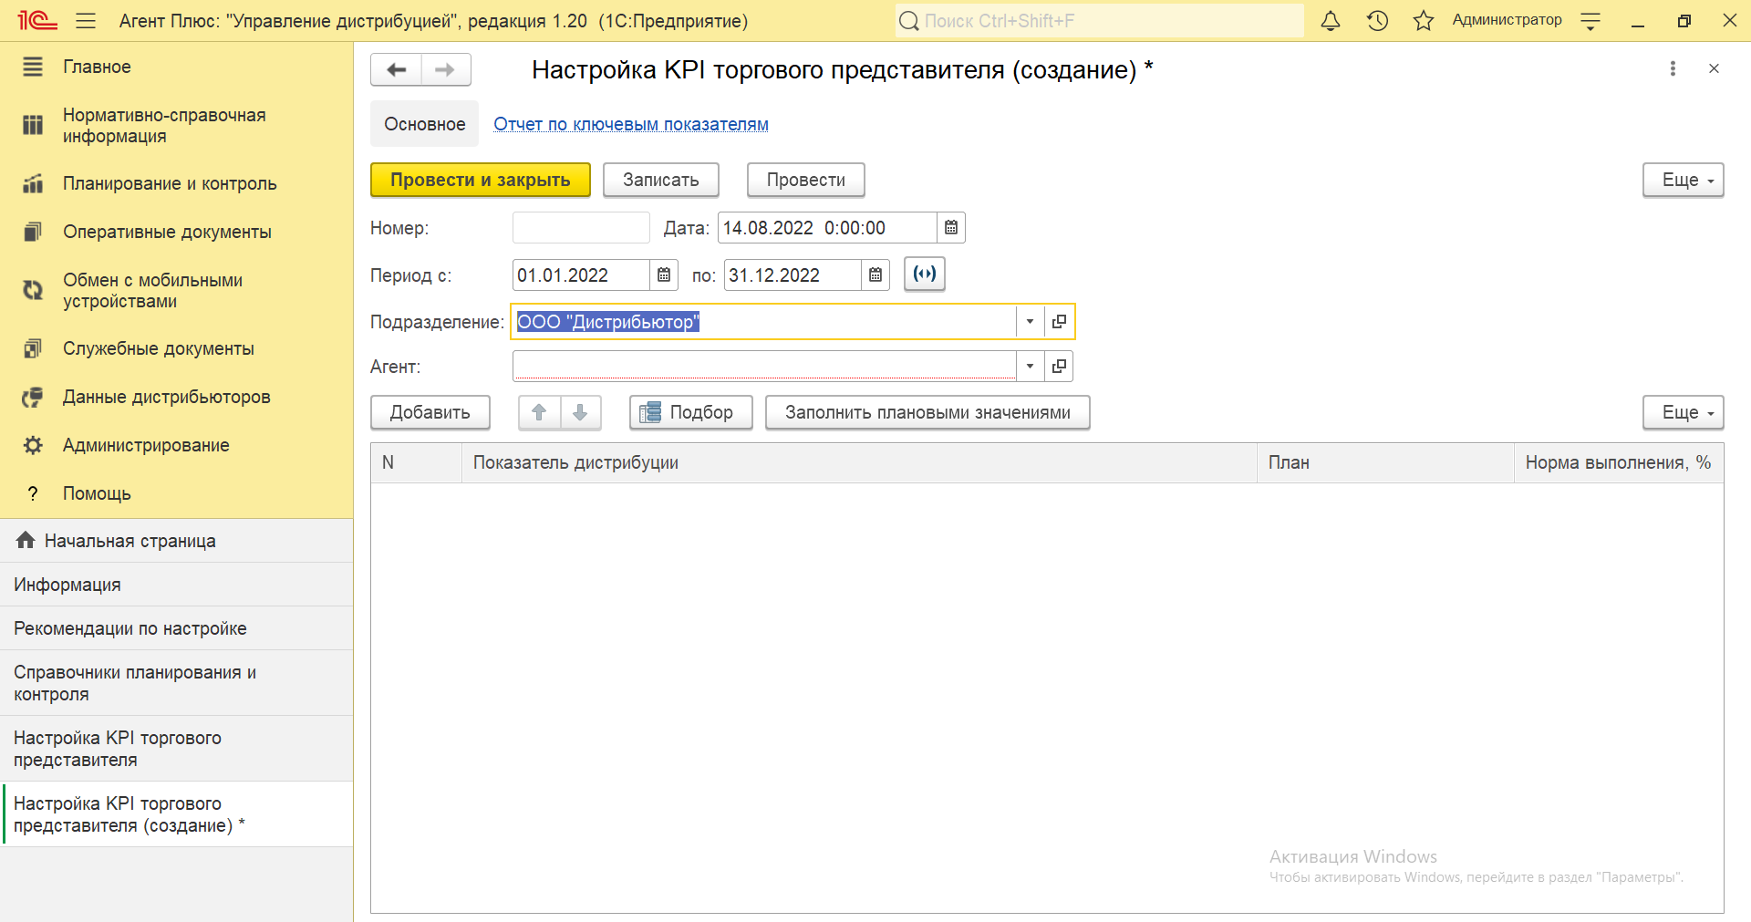
Task: Move row up with arrow button
Action: [x=539, y=412]
